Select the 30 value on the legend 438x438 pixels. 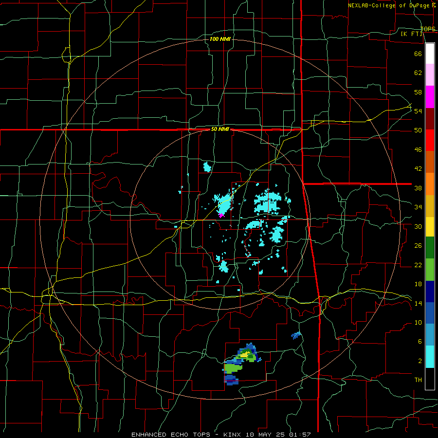(x=418, y=226)
